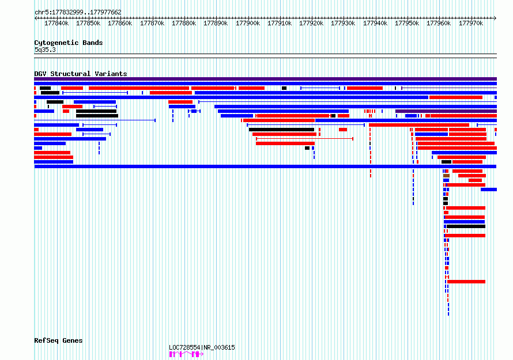513x360 pixels.
Task: Click the 177900k ruler tick label
Action: 248,23
